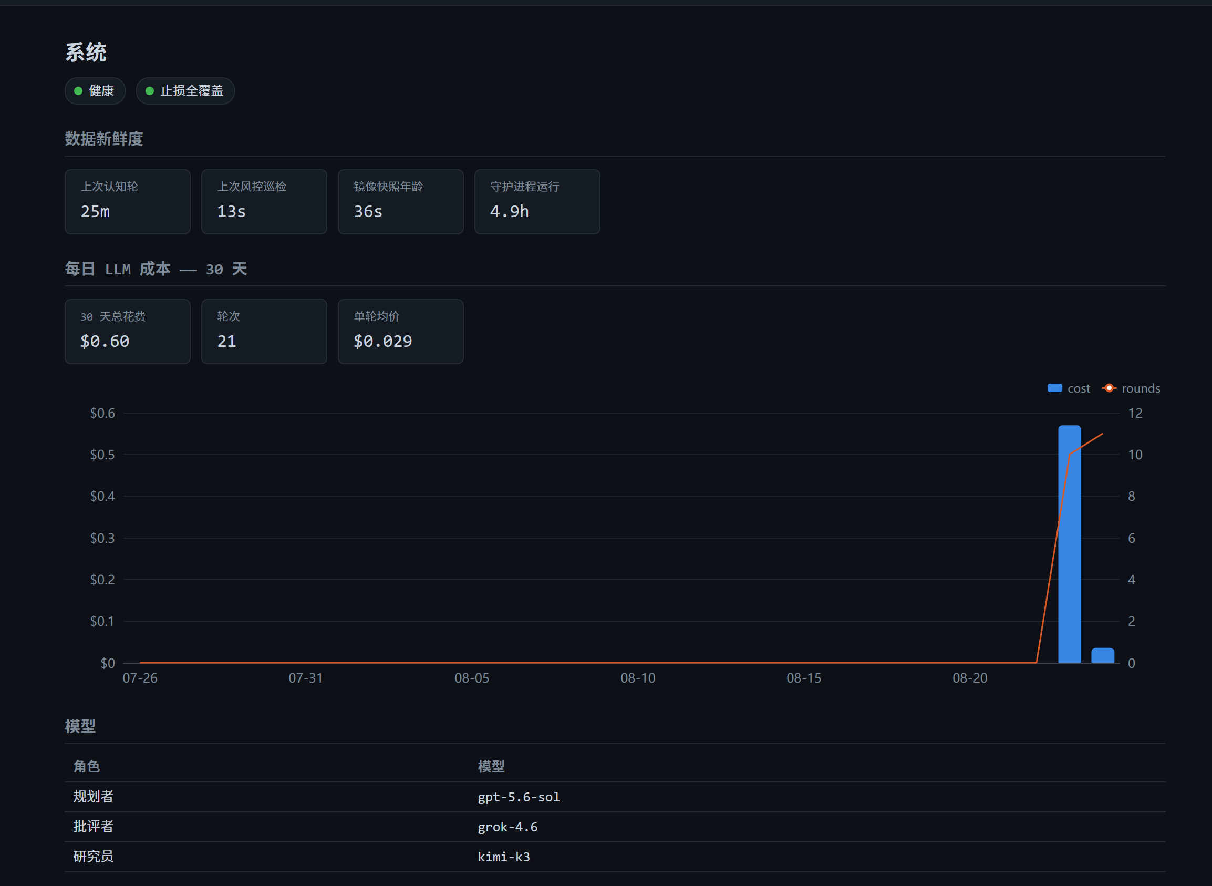Click the '25m' value

(x=96, y=211)
